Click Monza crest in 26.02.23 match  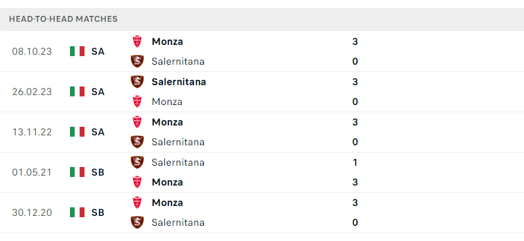137,102
